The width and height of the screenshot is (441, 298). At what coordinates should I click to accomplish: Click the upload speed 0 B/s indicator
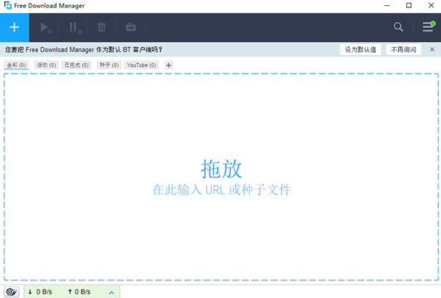coord(79,292)
